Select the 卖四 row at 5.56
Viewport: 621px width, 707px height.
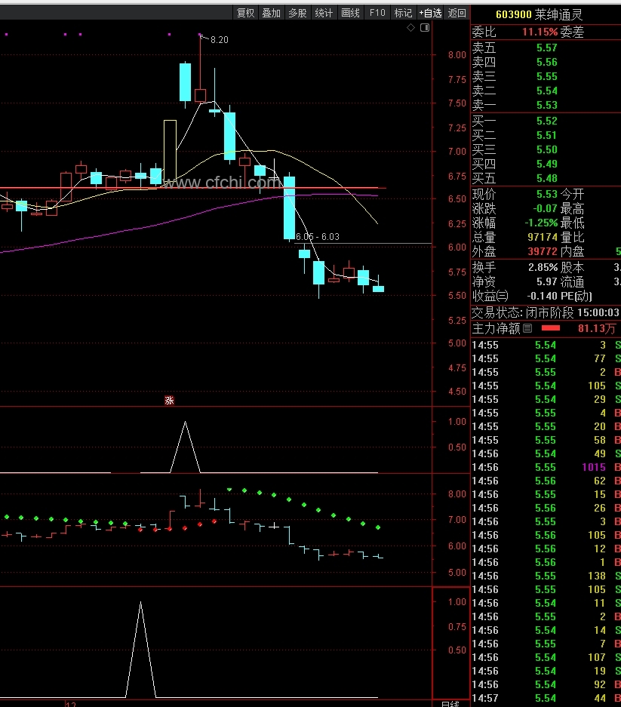point(546,62)
